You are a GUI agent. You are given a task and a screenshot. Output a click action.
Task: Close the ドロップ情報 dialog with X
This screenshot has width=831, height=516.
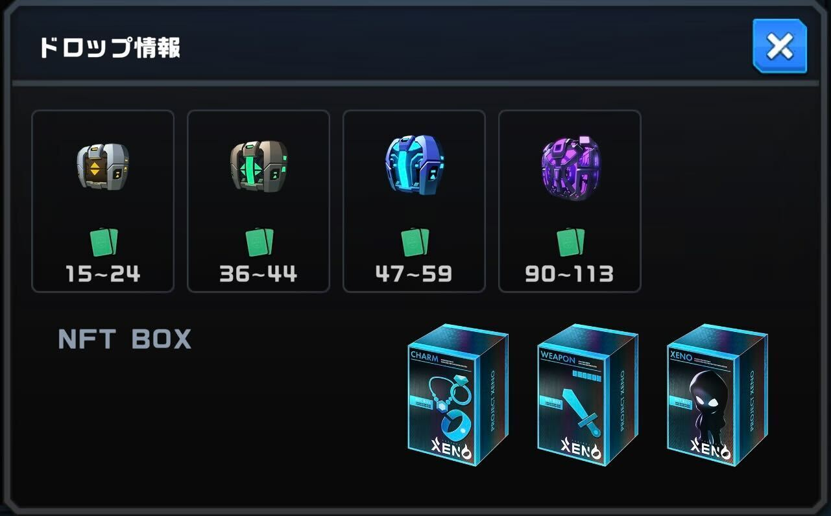point(780,46)
